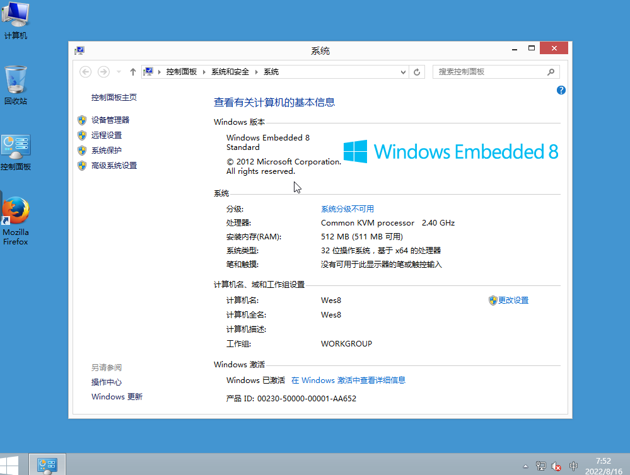
Task: Click the taskbar clock showing 7:52
Action: click(x=604, y=466)
